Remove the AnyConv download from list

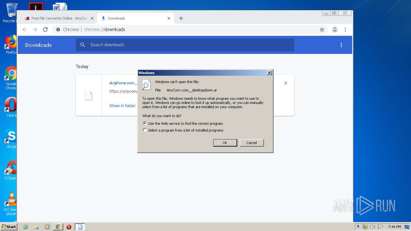(286, 83)
